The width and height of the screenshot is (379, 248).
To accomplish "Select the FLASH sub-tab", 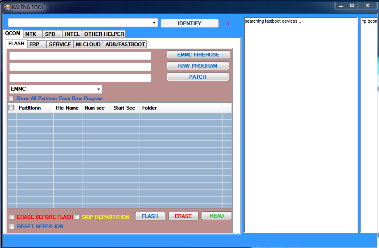I will [16, 44].
